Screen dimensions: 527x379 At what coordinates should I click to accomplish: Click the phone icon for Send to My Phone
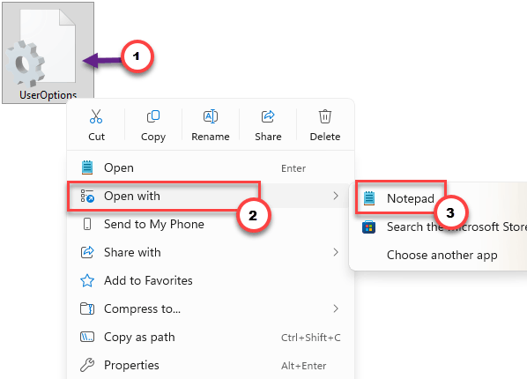(87, 224)
